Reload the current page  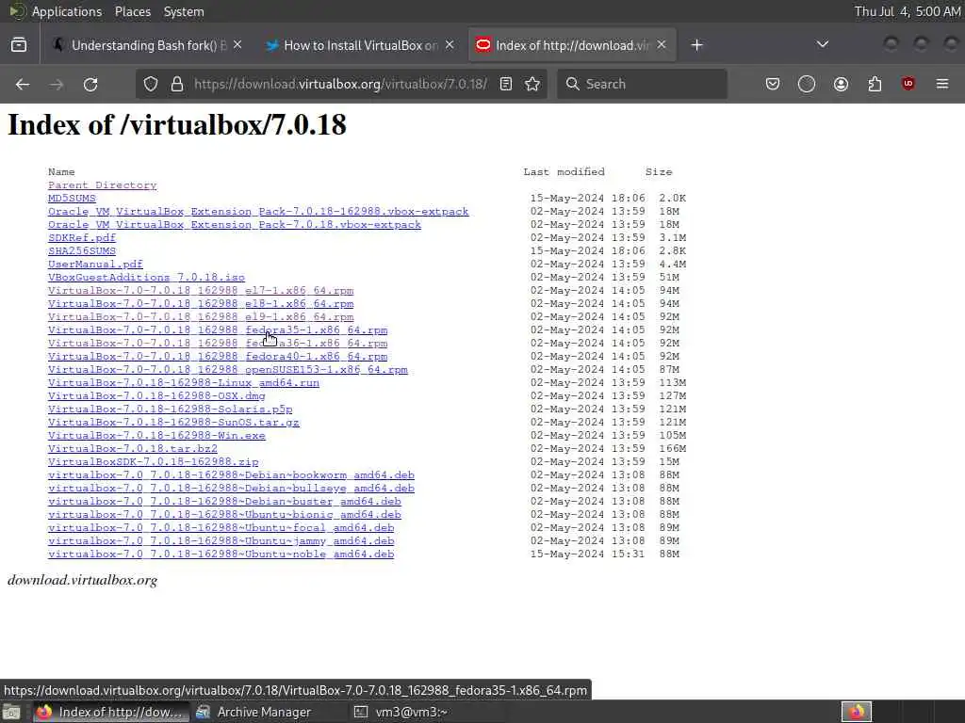click(90, 84)
